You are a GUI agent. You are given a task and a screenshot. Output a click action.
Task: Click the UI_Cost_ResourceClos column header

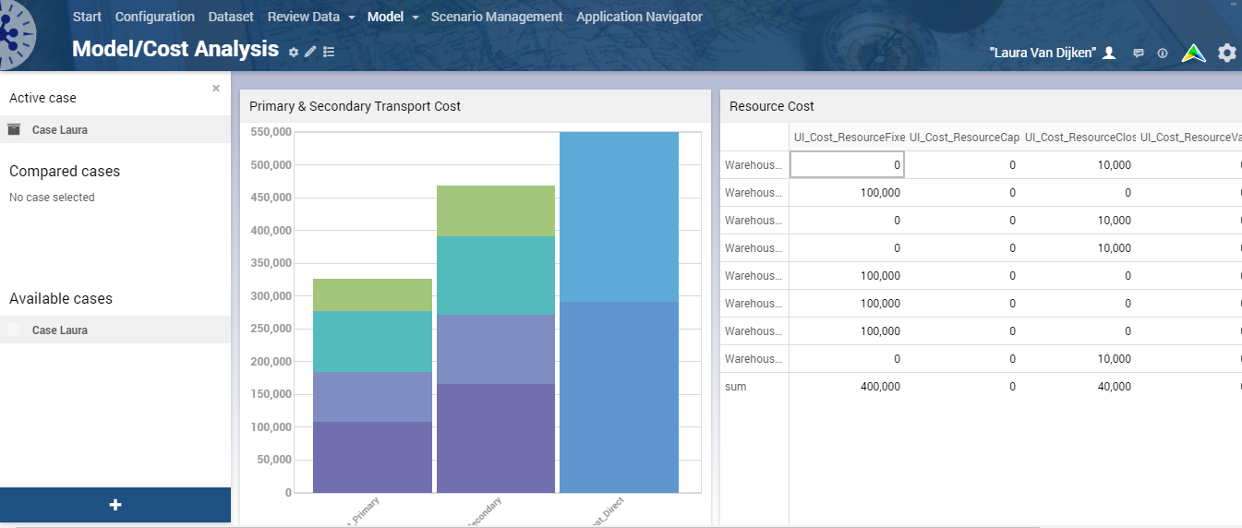pyautogui.click(x=1079, y=138)
